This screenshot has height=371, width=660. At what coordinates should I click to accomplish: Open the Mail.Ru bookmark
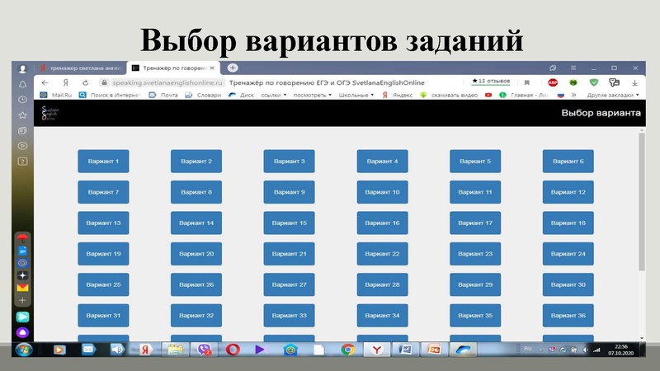pos(56,95)
